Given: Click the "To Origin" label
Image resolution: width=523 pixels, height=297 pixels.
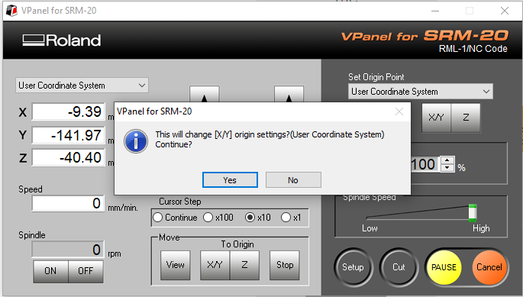Looking at the screenshot, I should pyautogui.click(x=237, y=244).
